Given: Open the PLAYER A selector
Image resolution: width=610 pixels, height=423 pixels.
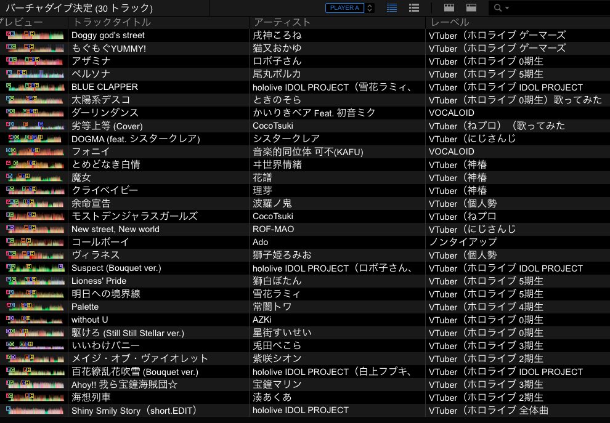Looking at the screenshot, I should click(344, 8).
